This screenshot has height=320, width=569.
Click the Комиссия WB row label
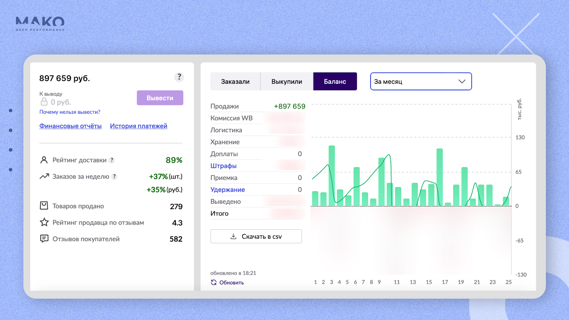click(232, 118)
